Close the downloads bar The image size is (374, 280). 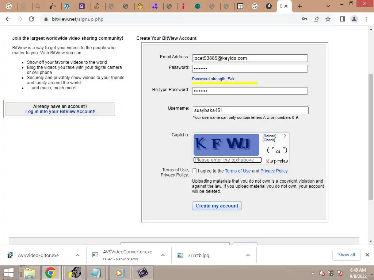(x=367, y=255)
